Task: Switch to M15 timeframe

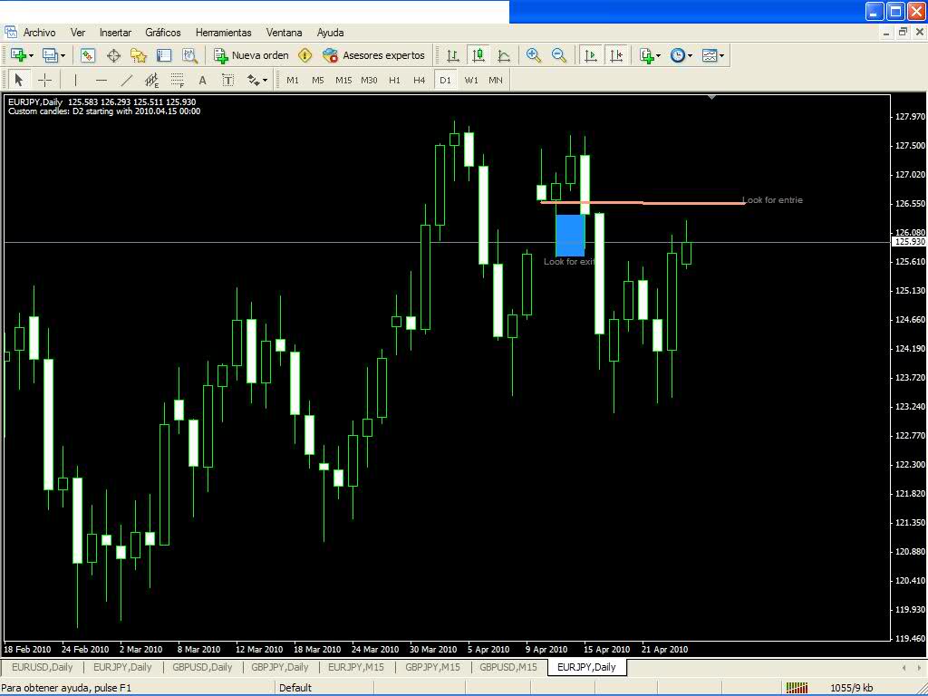Action: click(x=343, y=80)
